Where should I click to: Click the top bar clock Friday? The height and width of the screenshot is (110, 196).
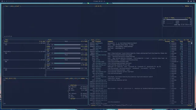98,1
